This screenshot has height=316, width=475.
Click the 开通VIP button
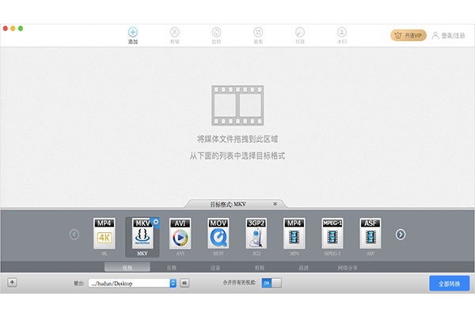coord(408,35)
